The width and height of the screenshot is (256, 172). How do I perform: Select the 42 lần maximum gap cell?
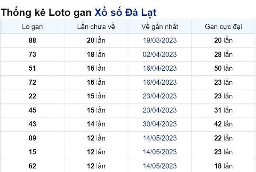pyautogui.click(x=223, y=124)
